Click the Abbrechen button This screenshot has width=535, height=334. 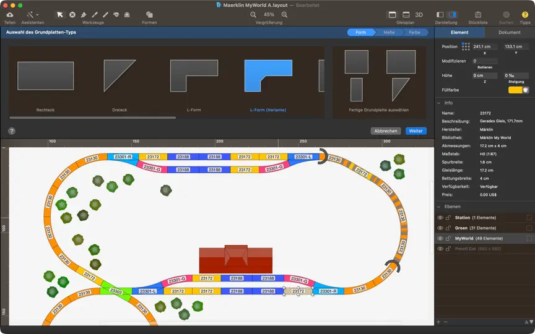coord(386,131)
